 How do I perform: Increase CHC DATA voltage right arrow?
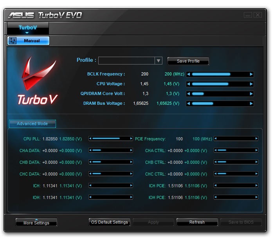point(131,174)
